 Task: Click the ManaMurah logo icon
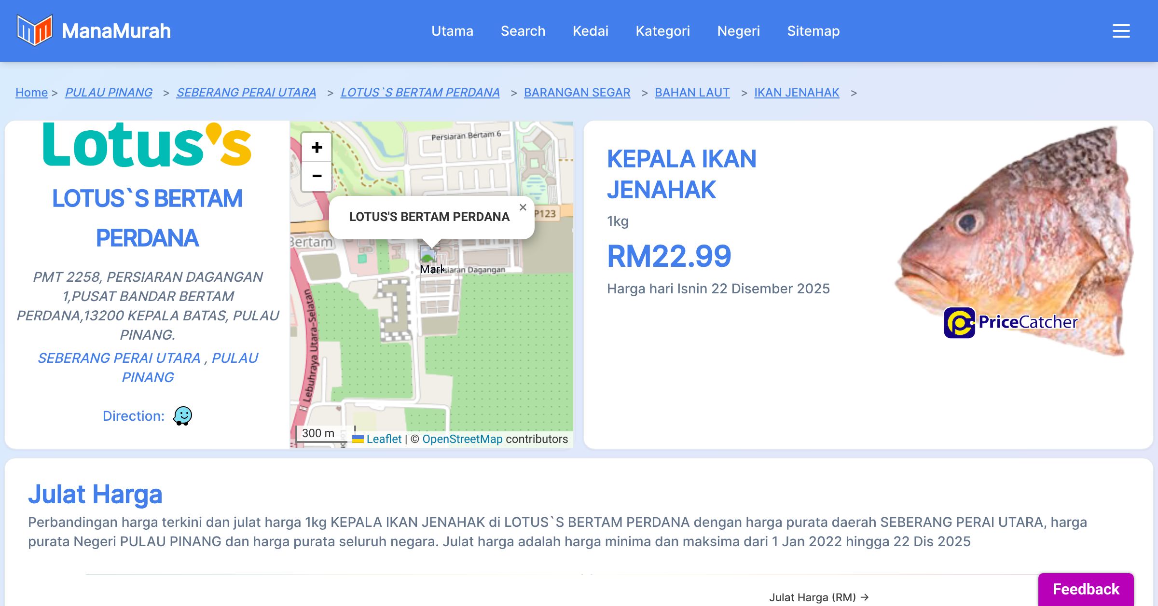click(x=34, y=30)
